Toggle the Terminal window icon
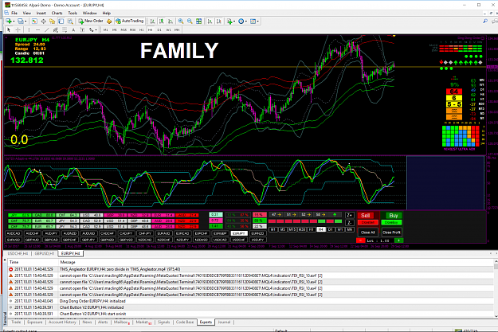498x332 pixels. [x=61, y=21]
